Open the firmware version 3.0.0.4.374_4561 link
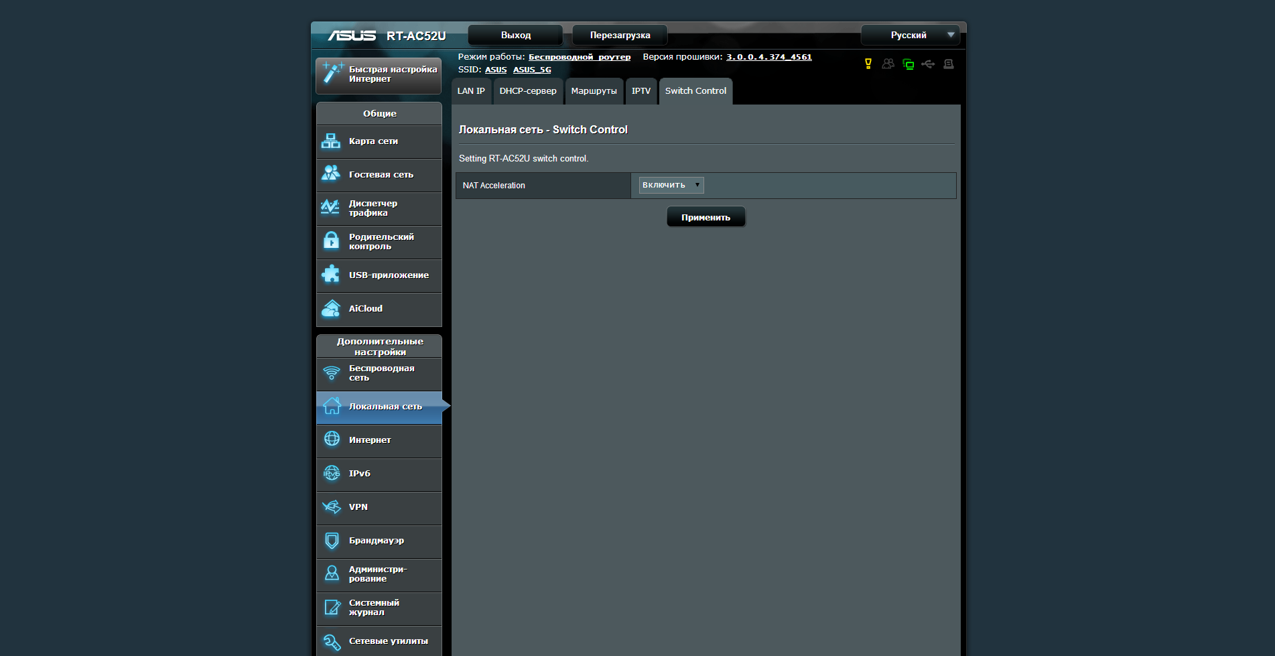This screenshot has width=1275, height=656. pos(769,57)
